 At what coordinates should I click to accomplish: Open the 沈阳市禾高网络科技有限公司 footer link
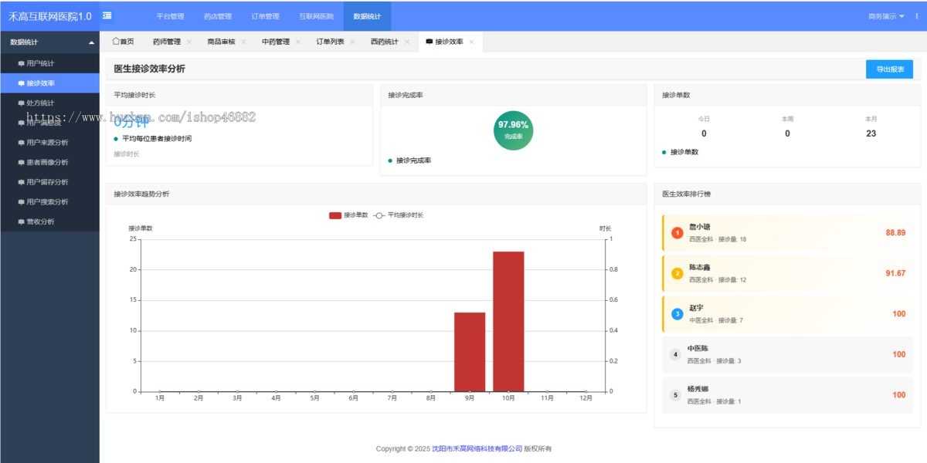pos(477,448)
